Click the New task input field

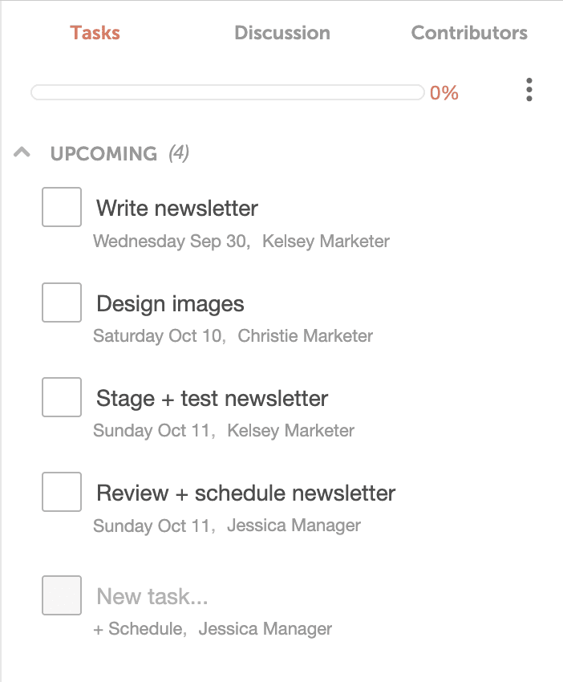point(152,595)
